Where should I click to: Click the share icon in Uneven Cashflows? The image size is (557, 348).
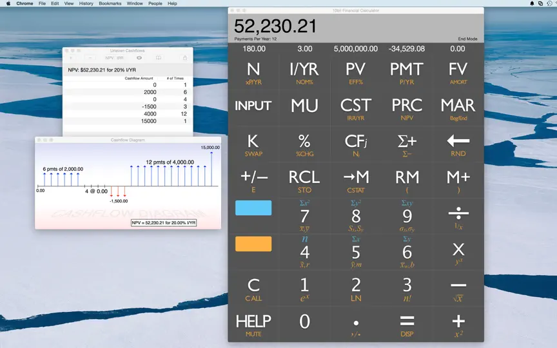pos(185,58)
